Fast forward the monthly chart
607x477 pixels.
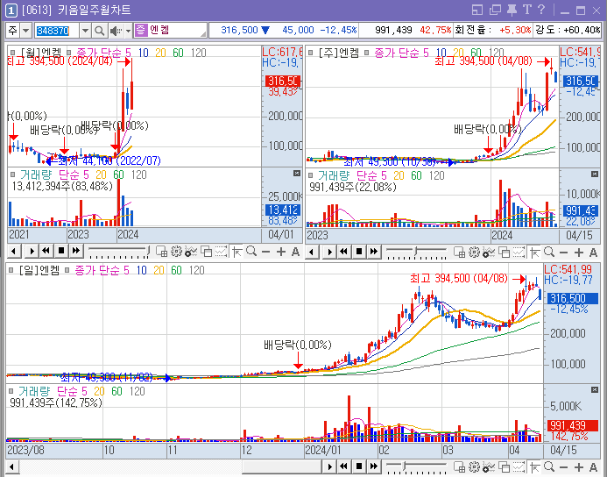pos(76,252)
